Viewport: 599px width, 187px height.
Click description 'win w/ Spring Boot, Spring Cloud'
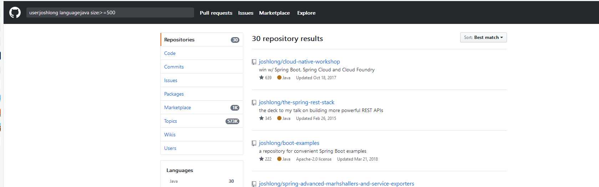[x=317, y=70]
